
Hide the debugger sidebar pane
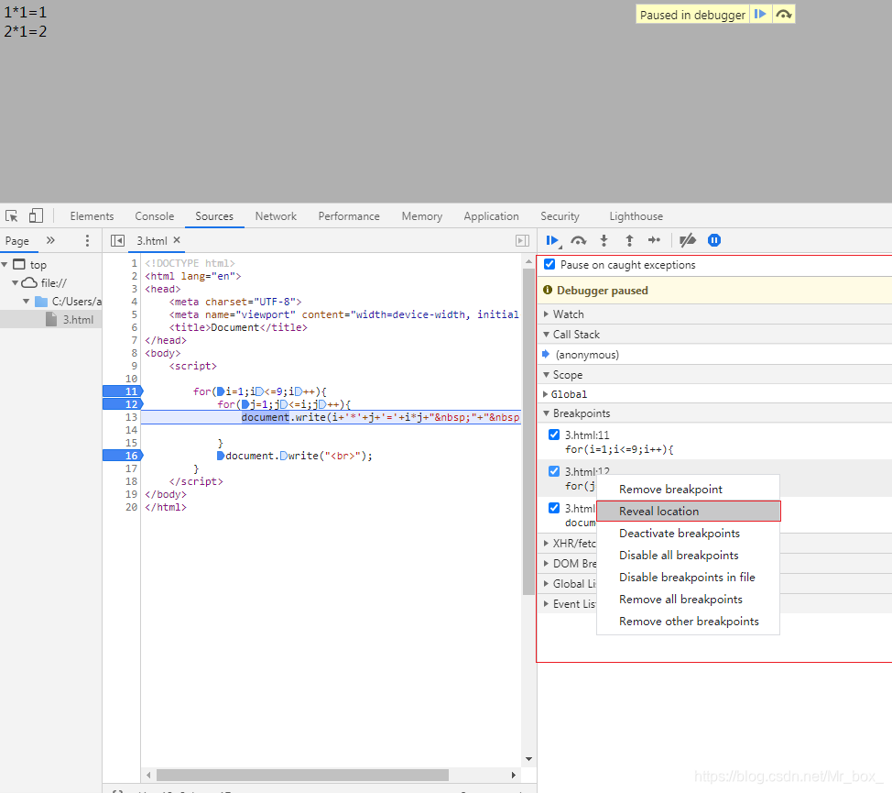522,241
